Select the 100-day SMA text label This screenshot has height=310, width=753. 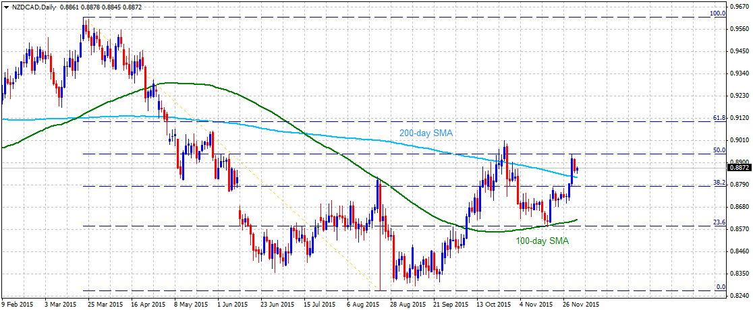click(x=542, y=241)
